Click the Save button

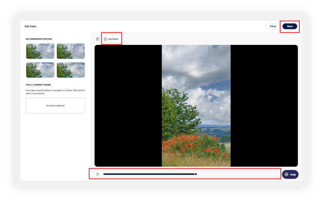tap(289, 26)
